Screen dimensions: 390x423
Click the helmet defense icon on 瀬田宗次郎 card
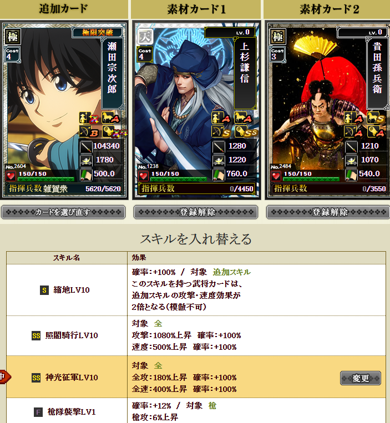(x=87, y=161)
